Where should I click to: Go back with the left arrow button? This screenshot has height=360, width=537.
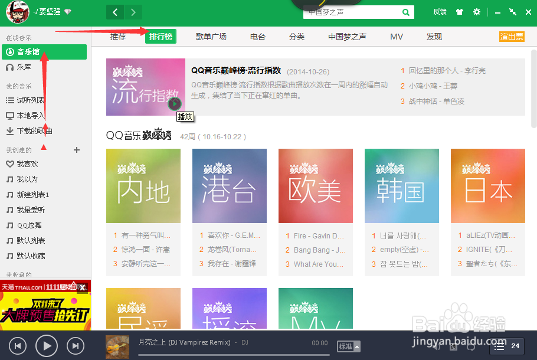115,12
